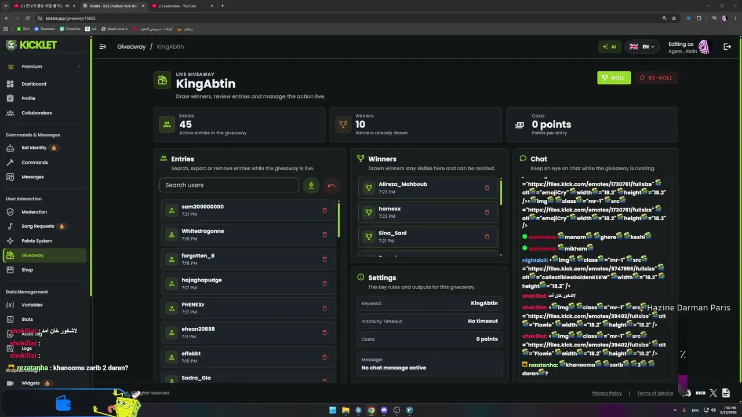Click the Kicklet logo
The width and height of the screenshot is (742, 417).
(x=31, y=45)
